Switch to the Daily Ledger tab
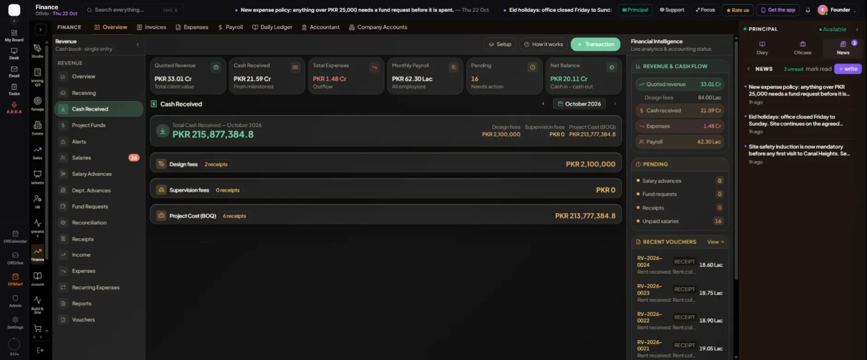867x360 pixels. coord(272,27)
